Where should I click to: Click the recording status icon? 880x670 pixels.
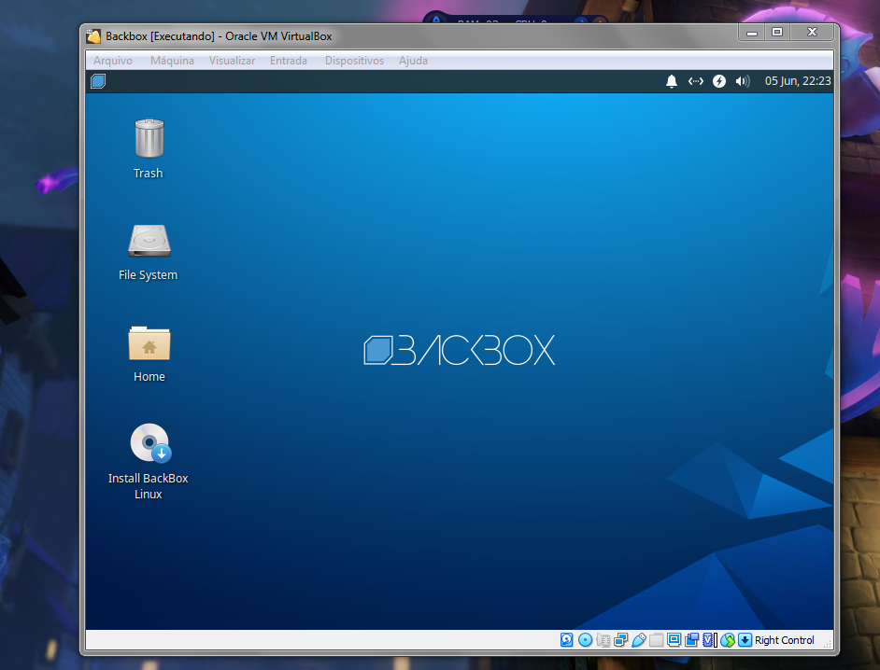(x=692, y=640)
